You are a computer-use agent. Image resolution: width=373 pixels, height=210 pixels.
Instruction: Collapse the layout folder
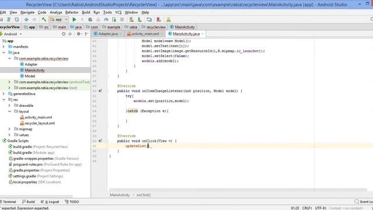click(x=9, y=111)
